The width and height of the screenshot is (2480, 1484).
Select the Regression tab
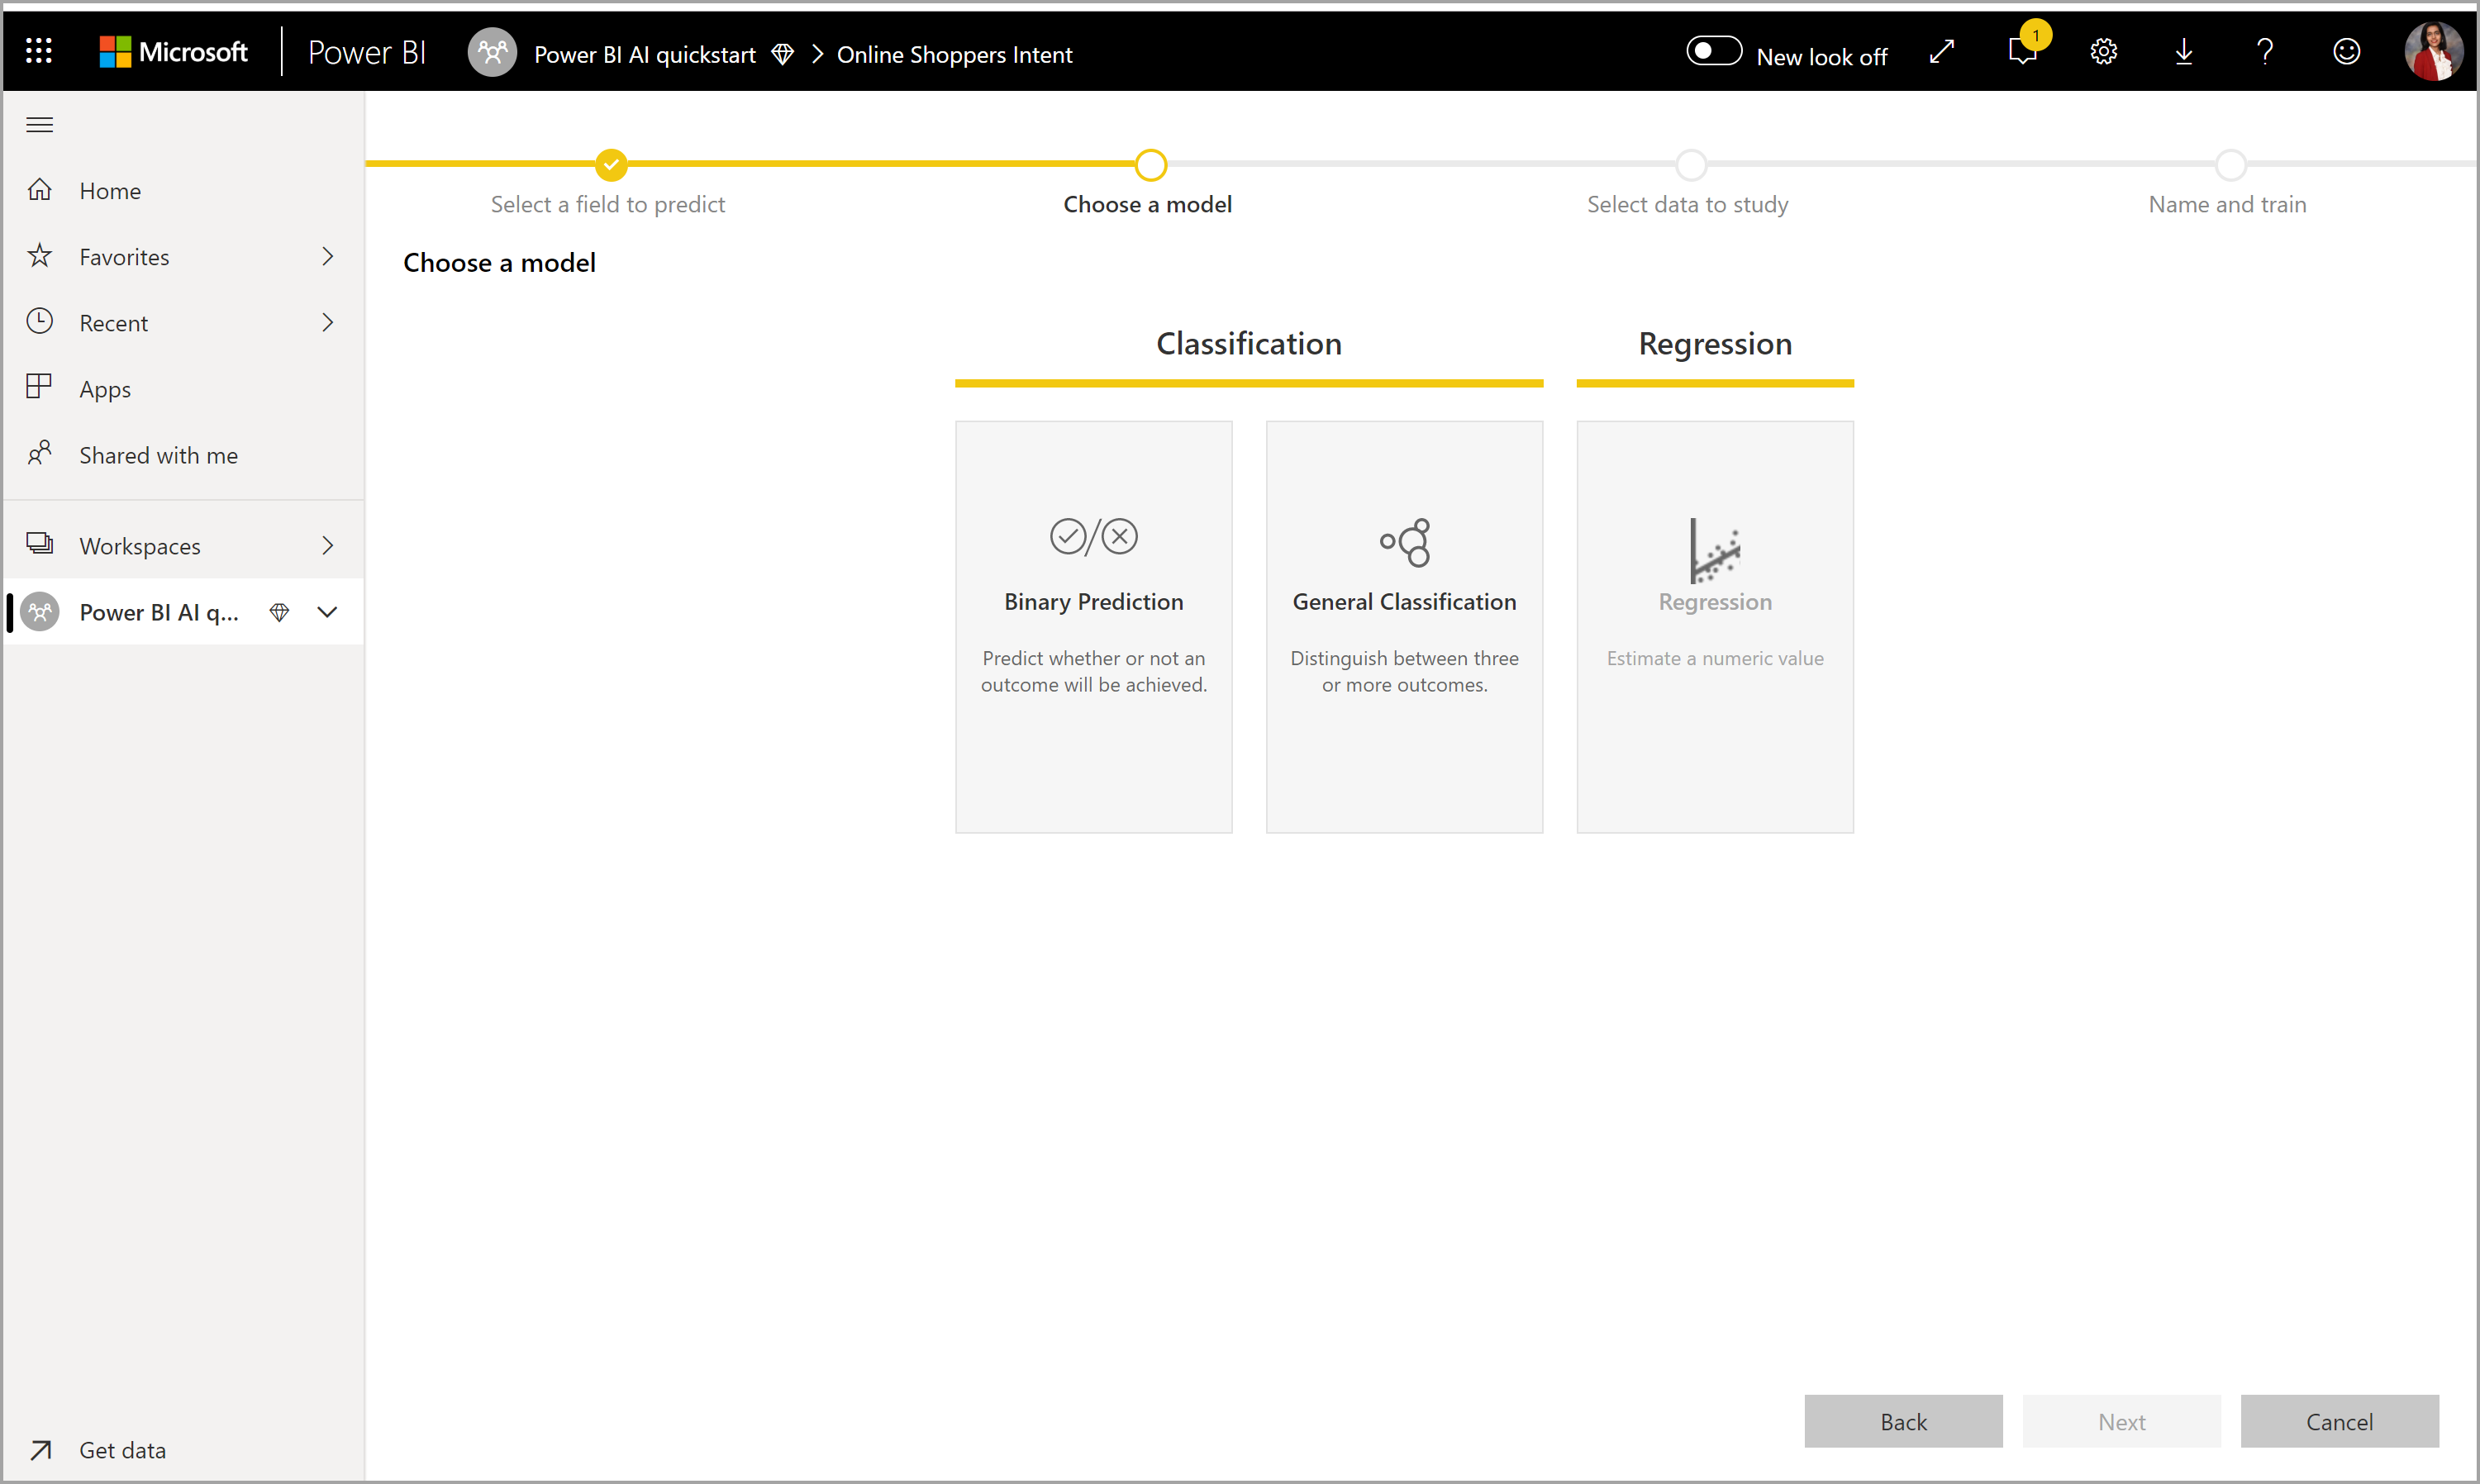point(1711,343)
